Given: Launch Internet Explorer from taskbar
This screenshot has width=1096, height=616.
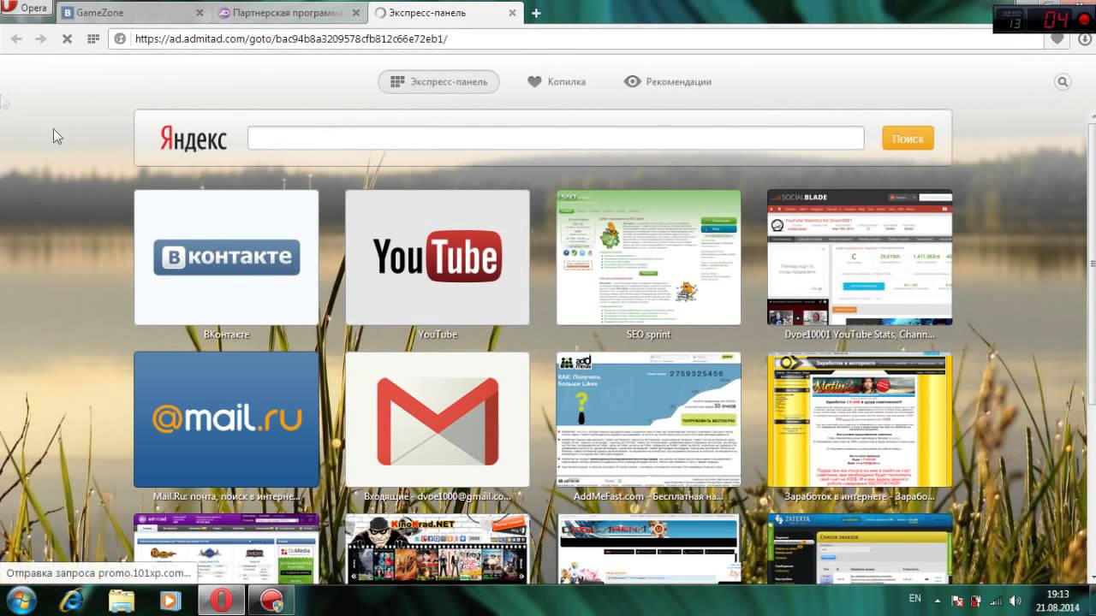Looking at the screenshot, I should coord(73,601).
